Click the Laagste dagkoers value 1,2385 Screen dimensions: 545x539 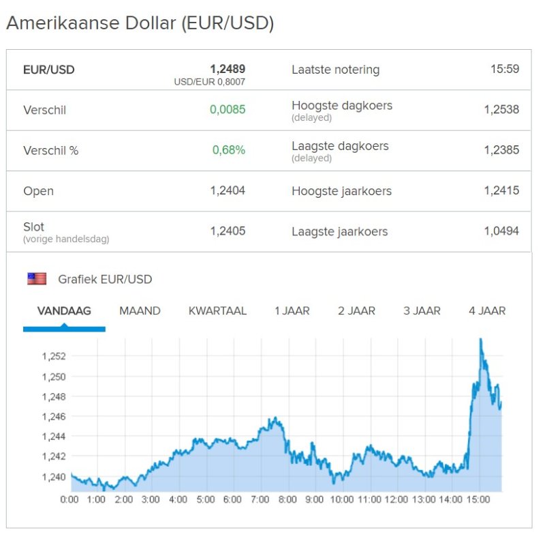coord(501,150)
